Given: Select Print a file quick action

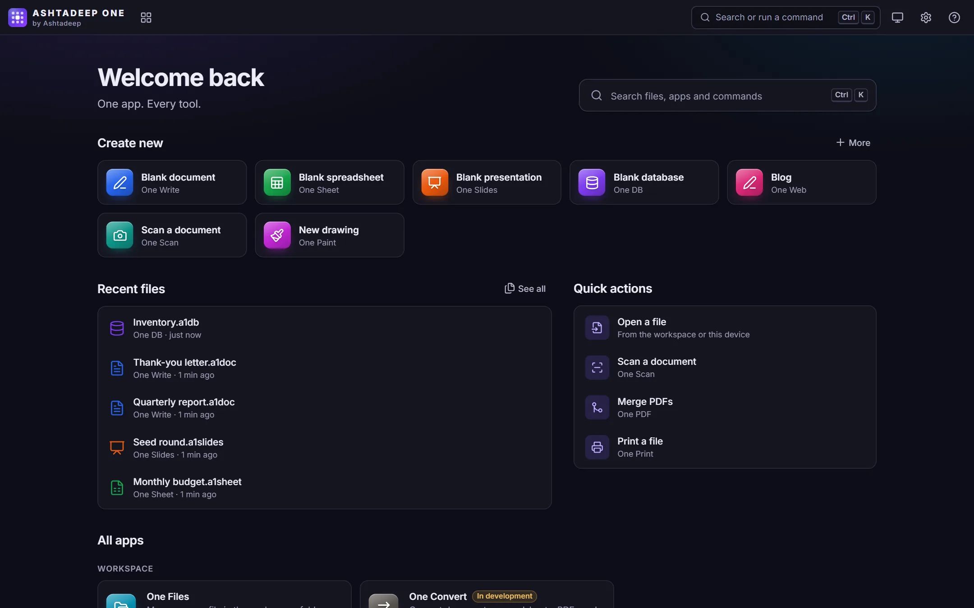Looking at the screenshot, I should tap(725, 447).
